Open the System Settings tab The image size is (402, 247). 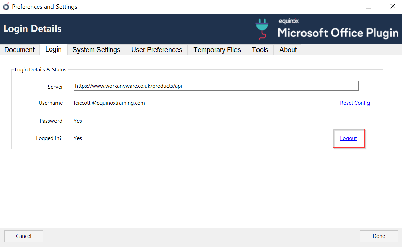(x=96, y=49)
